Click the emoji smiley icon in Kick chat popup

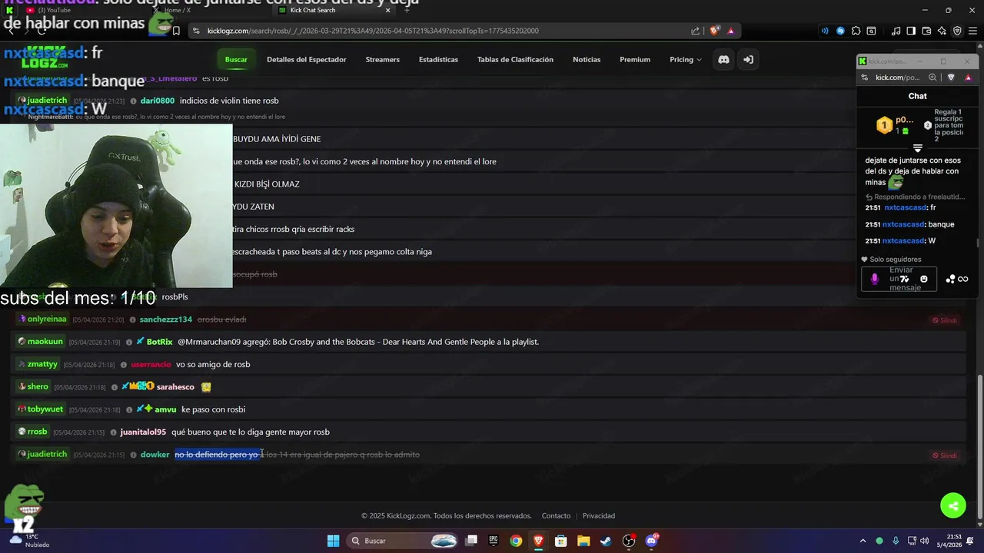point(924,279)
